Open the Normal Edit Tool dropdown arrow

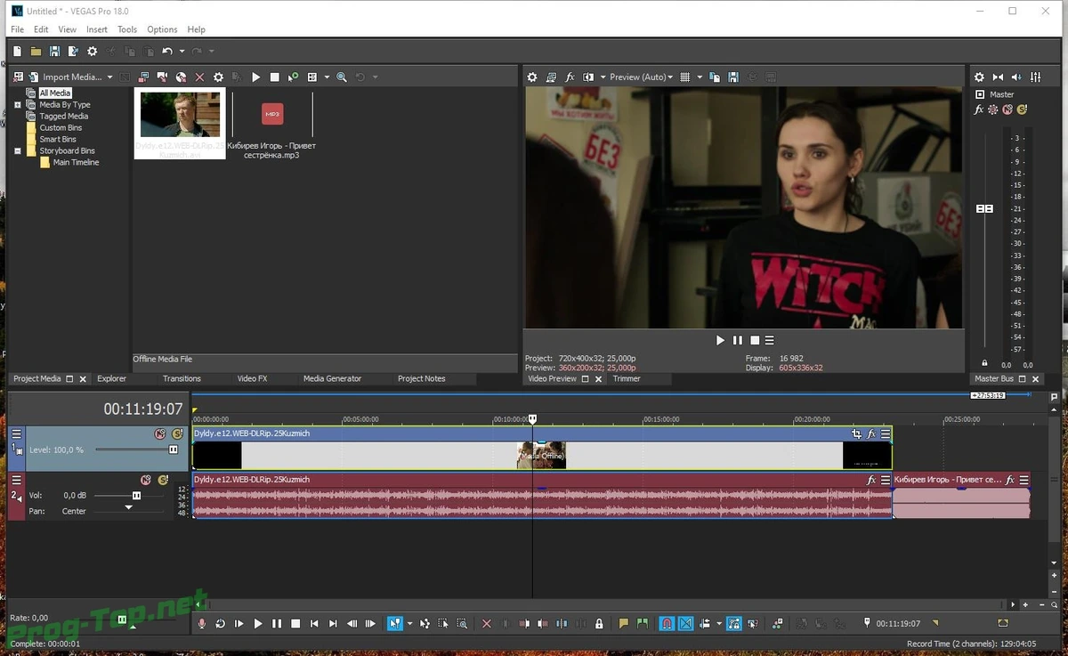click(409, 624)
